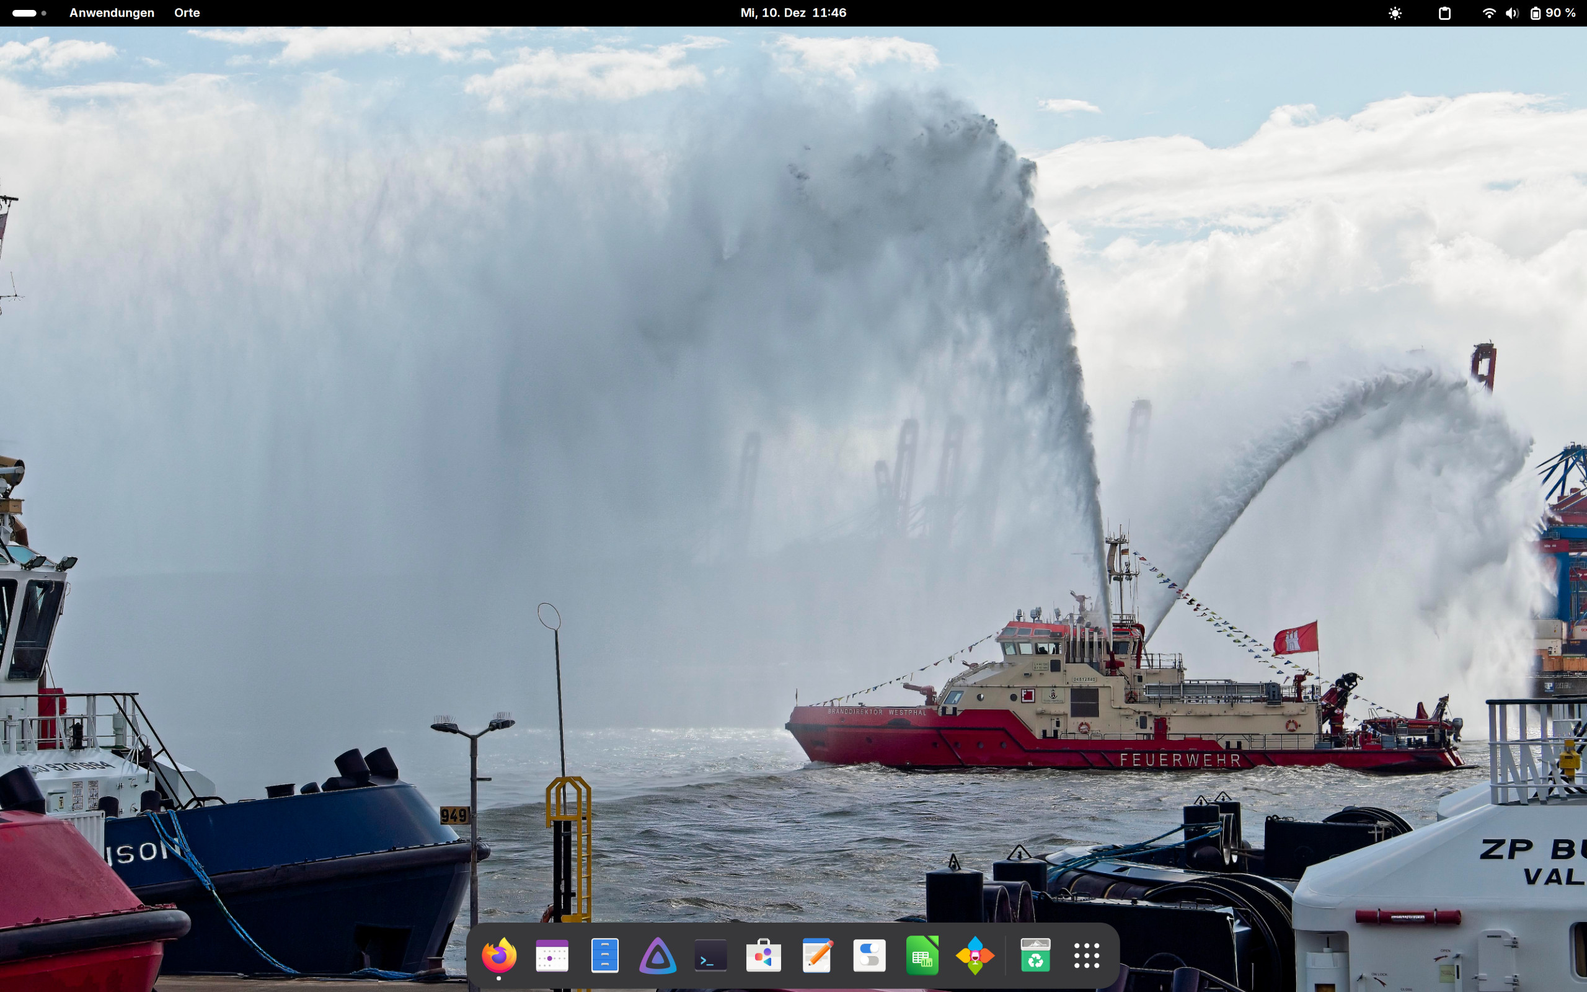This screenshot has height=992, width=1587.
Task: Open the Trash recycle bin icon
Action: click(x=1035, y=956)
